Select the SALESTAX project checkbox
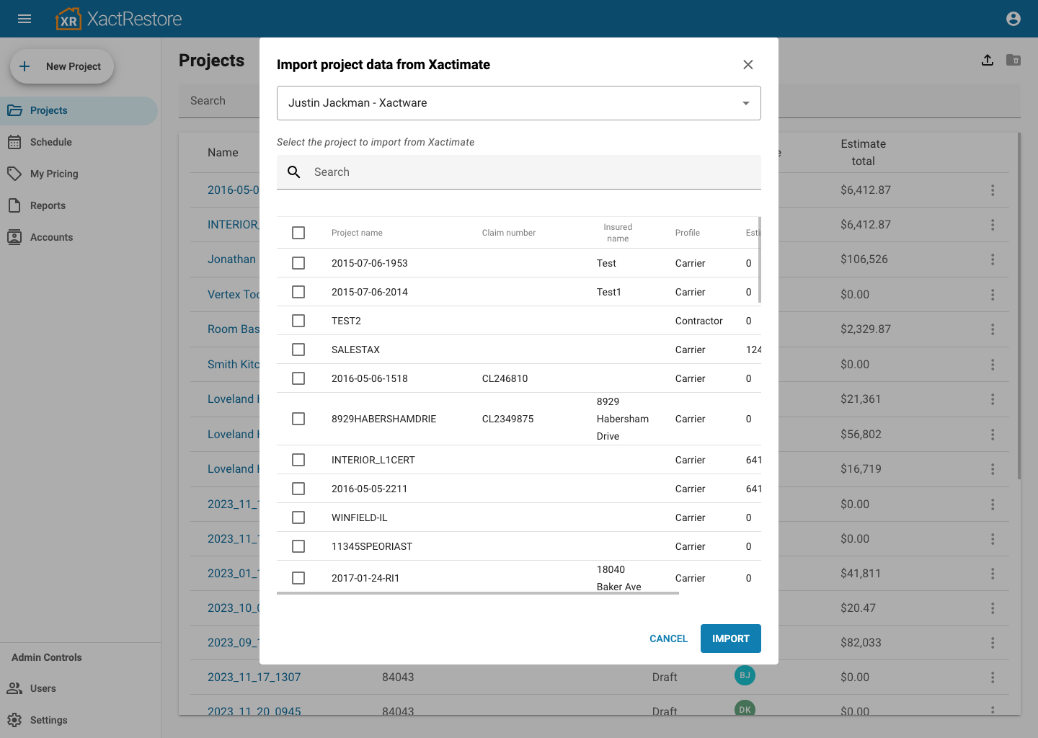 pyautogui.click(x=298, y=350)
